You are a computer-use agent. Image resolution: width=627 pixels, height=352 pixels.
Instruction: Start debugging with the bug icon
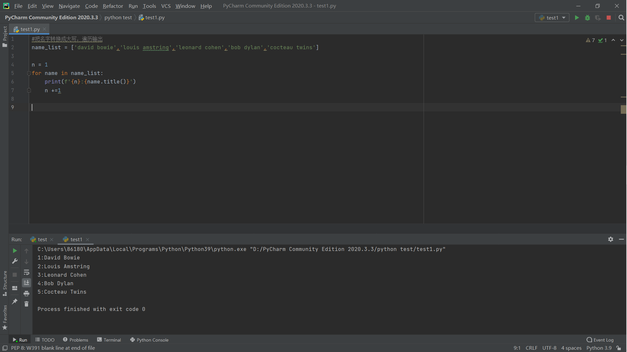click(587, 18)
